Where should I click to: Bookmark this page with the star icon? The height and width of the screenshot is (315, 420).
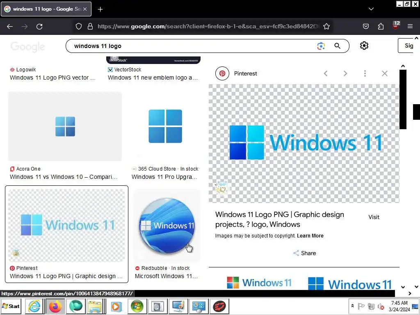pyautogui.click(x=326, y=26)
